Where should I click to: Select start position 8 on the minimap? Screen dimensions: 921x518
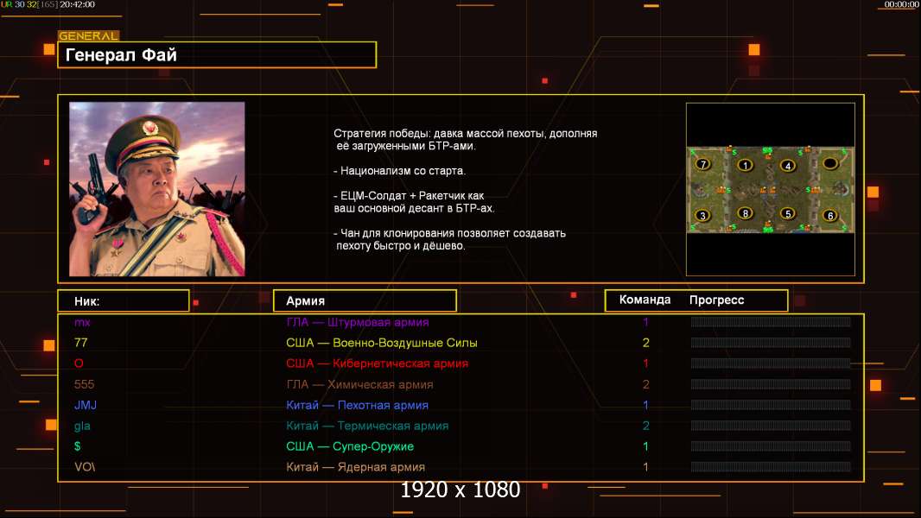click(x=745, y=213)
